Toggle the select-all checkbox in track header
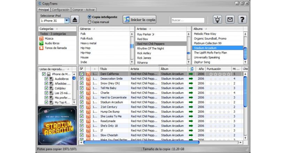The height and width of the screenshot is (153, 286). [x=82, y=69]
